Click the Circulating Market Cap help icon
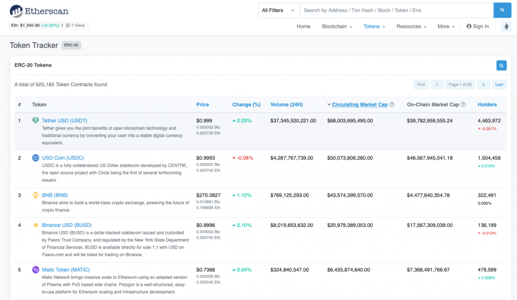Image resolution: width=517 pixels, height=300 pixels. [392, 104]
